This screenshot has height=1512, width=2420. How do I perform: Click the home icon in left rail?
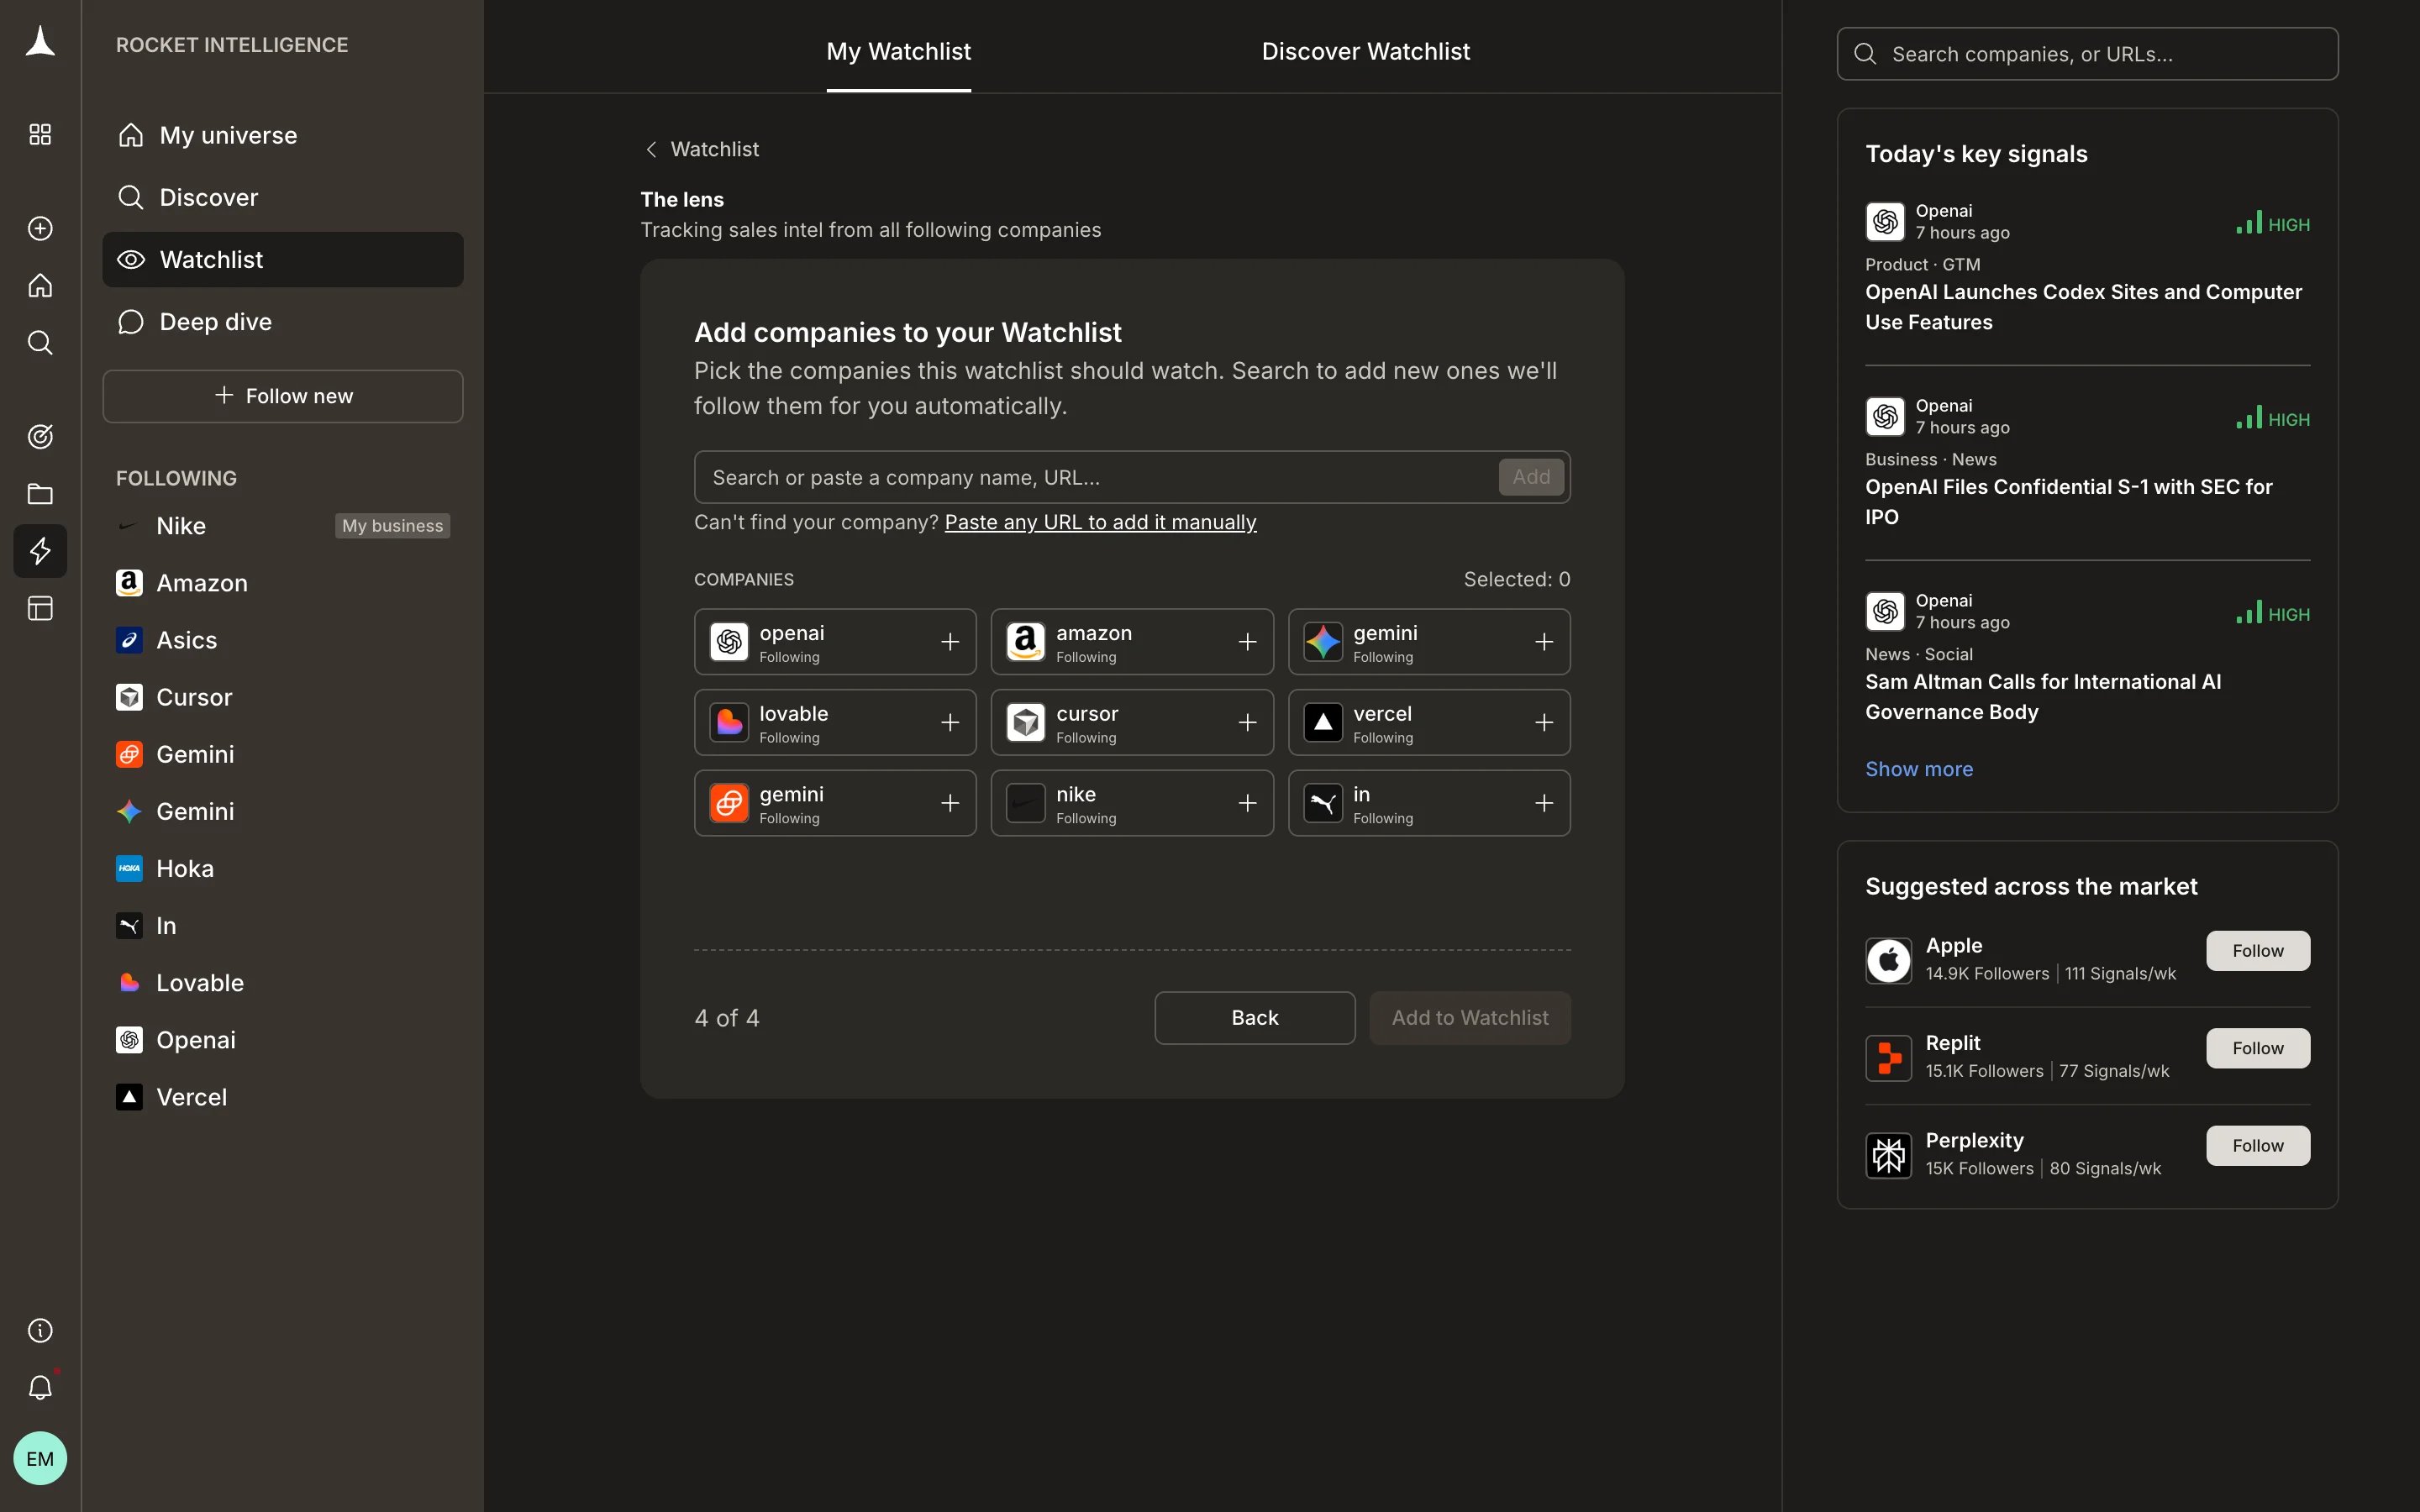click(40, 286)
